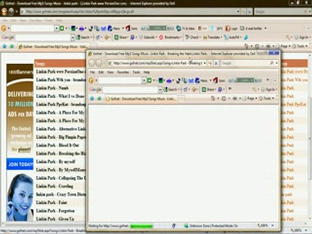312x234 pixels.
Task: Open Page command in main window command bar
Action: coord(283,46)
